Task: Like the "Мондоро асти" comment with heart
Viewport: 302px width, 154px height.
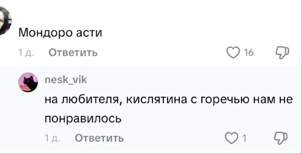Action: click(x=233, y=52)
